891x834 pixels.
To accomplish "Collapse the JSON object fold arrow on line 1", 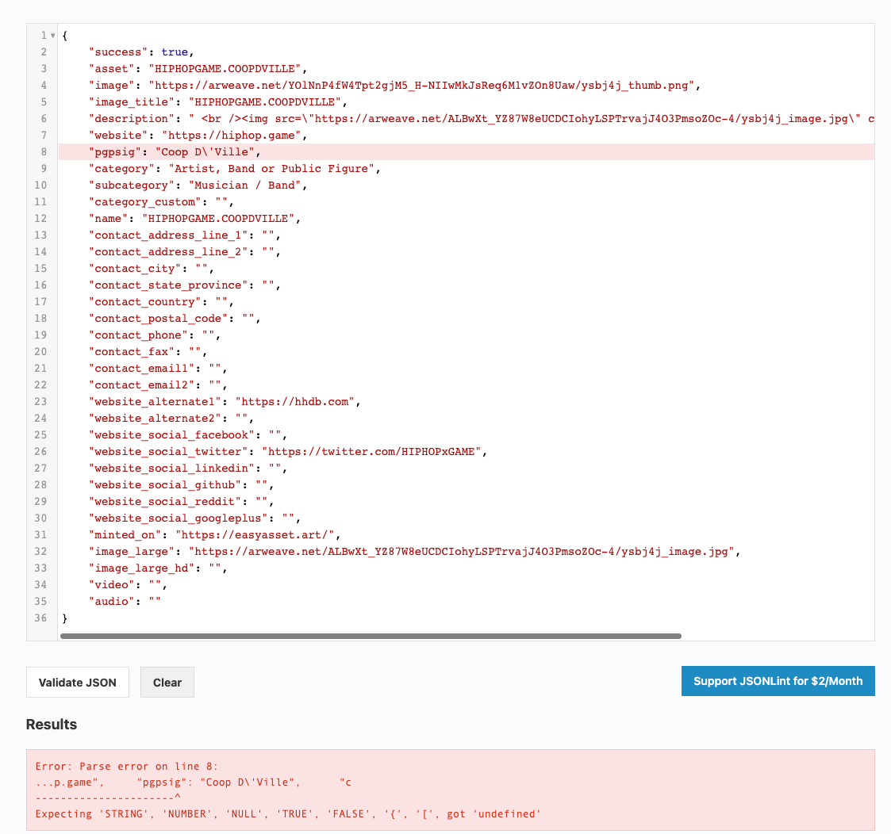I will click(53, 35).
